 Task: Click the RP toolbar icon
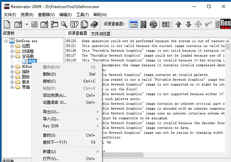[x=74, y=25]
